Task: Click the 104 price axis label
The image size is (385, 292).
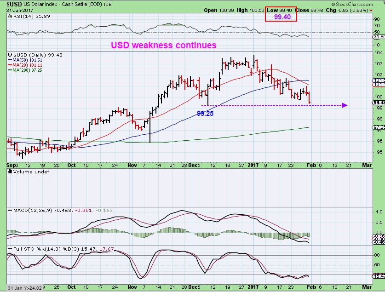Action: pos(379,53)
